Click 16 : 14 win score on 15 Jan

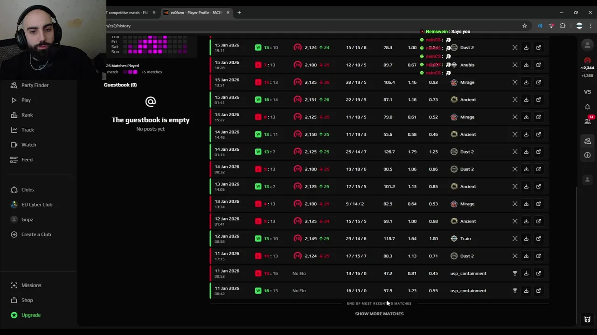pos(271,100)
